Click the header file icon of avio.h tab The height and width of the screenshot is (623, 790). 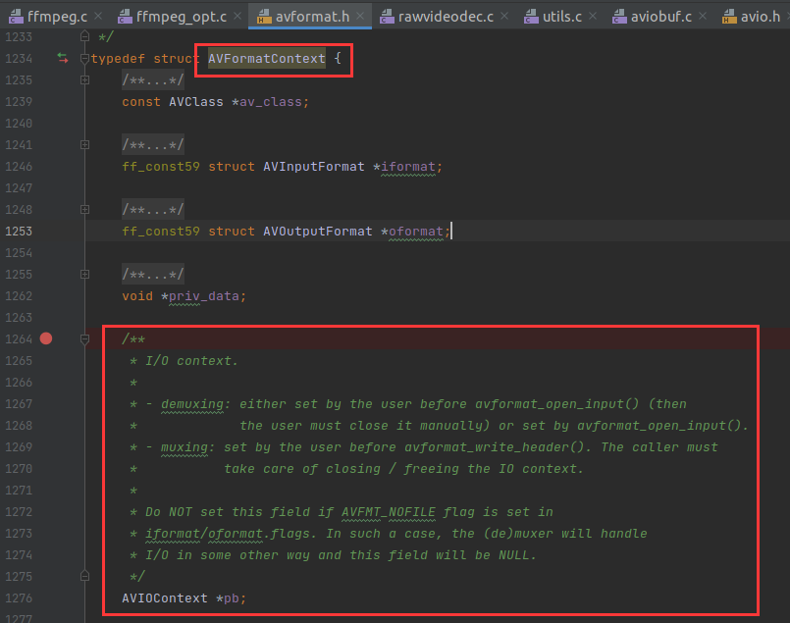pyautogui.click(x=729, y=17)
